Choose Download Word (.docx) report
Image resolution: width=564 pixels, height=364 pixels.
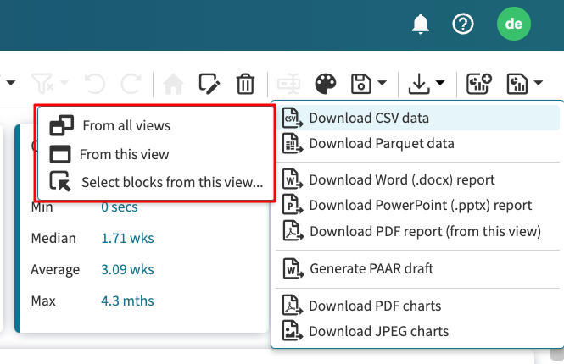(401, 179)
